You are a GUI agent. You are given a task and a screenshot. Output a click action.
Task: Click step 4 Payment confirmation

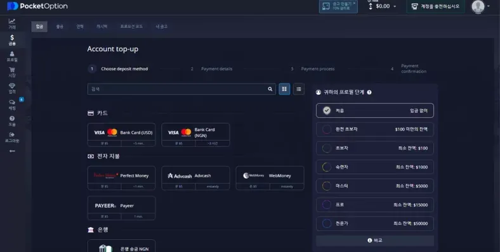click(x=409, y=68)
